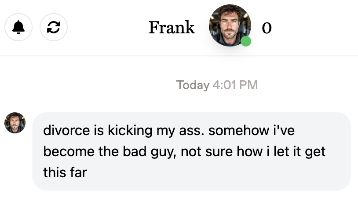
Task: Click the words "this far" in message
Action: [65, 172]
